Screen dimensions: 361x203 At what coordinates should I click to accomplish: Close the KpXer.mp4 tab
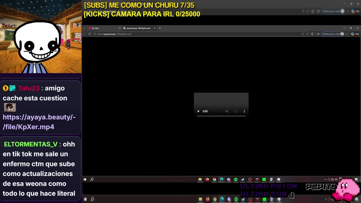point(155,28)
